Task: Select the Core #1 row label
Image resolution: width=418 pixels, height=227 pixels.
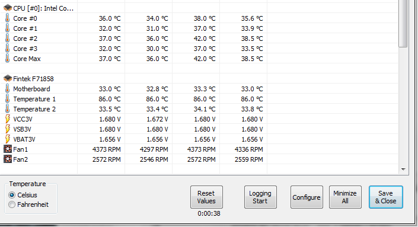Action: tap(25, 28)
